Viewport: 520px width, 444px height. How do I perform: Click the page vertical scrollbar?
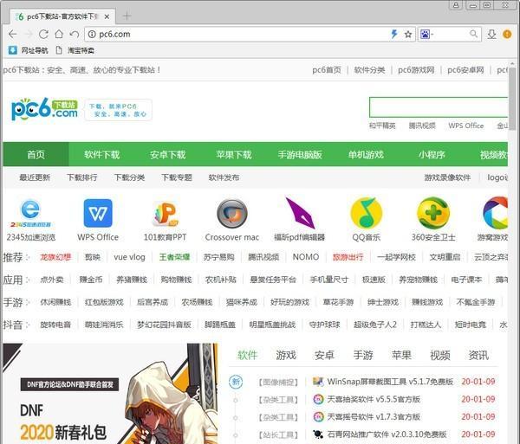click(x=512, y=100)
